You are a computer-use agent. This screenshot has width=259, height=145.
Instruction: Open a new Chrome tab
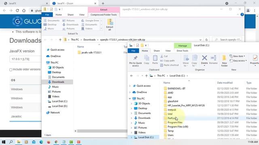[x=103, y=3]
